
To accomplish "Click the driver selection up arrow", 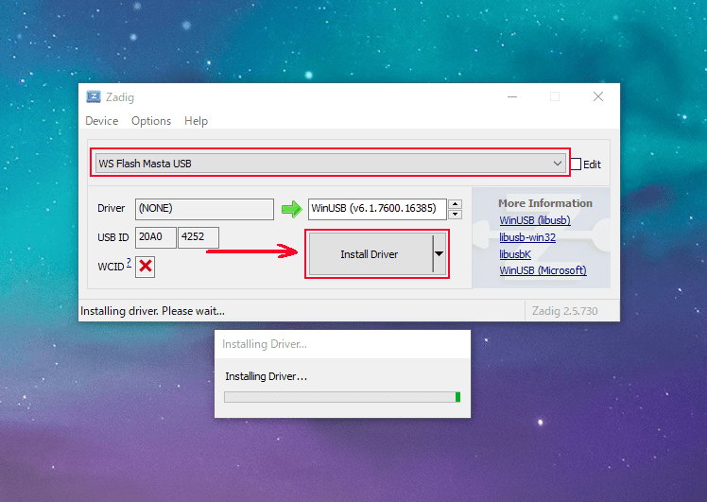I will point(456,204).
